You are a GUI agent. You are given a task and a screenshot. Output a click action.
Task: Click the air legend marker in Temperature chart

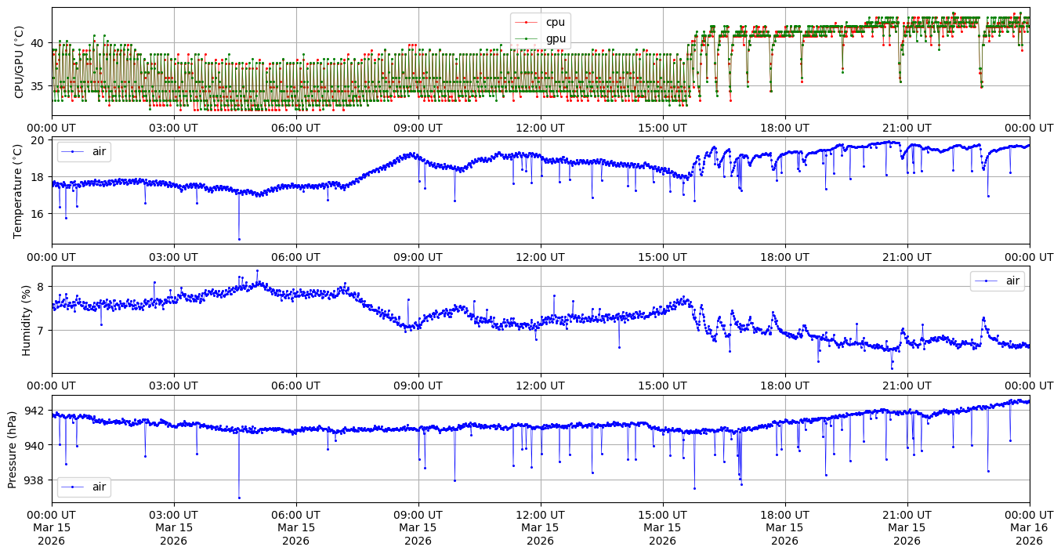73,151
